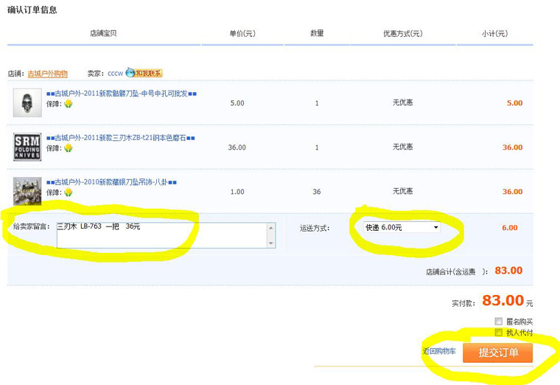
Task: Tick the 找人代付 pay-by-other checkbox
Action: (499, 333)
